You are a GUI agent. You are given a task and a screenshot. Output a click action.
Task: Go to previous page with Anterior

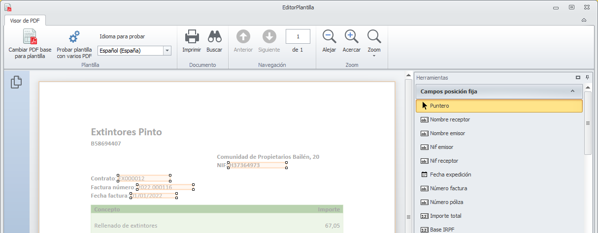click(x=243, y=41)
